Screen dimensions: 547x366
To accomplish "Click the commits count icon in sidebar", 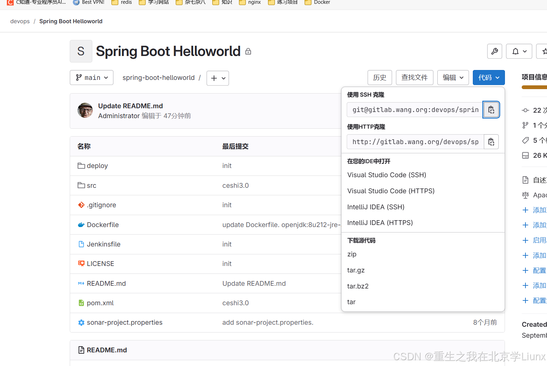I will click(525, 110).
